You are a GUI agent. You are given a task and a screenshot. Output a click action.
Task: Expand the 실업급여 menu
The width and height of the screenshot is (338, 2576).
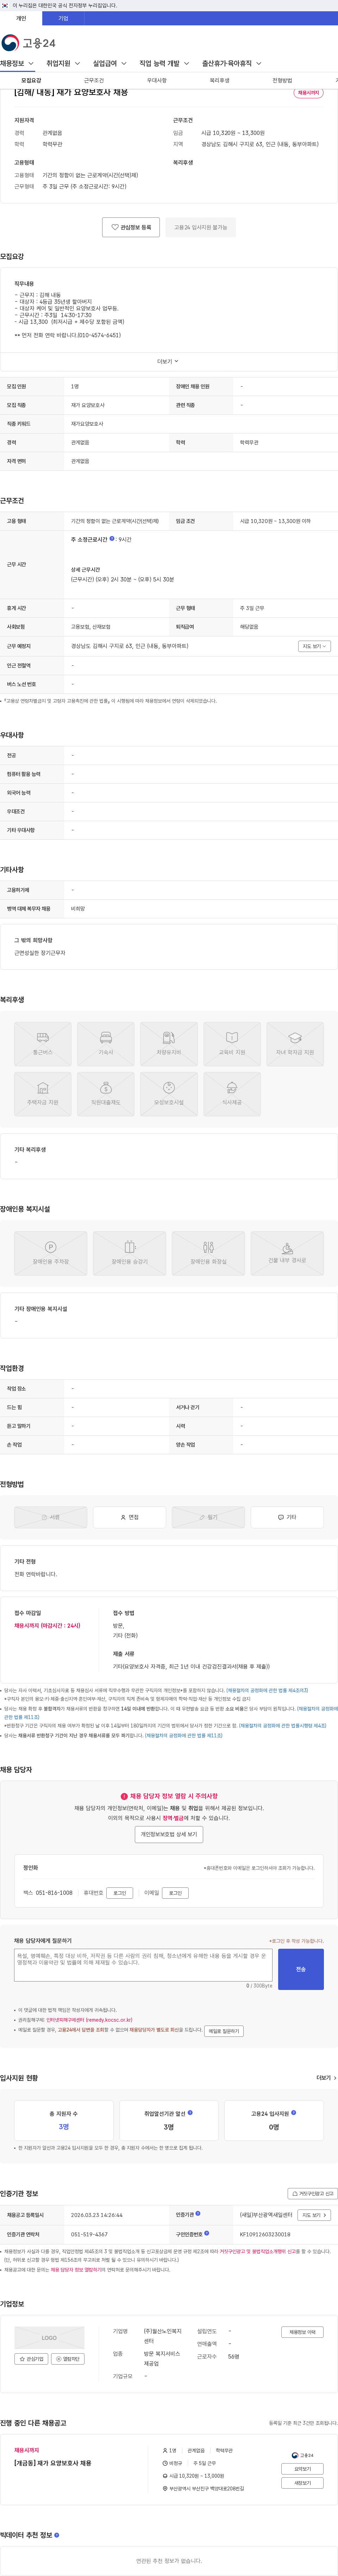pyautogui.click(x=110, y=63)
